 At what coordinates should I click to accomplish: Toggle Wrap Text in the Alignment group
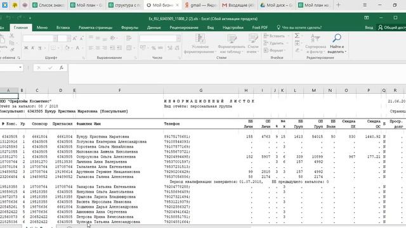tap(129, 38)
